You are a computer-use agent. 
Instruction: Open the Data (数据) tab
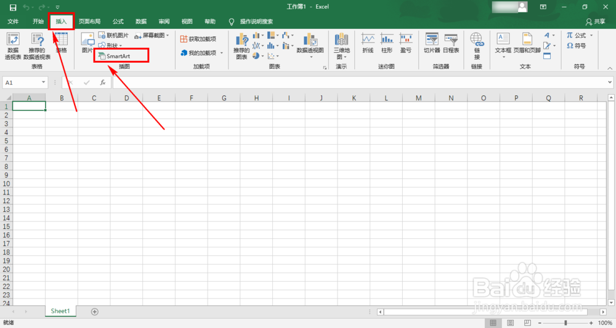point(141,22)
